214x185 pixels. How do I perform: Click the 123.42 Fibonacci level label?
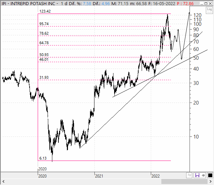pyautogui.click(x=45, y=11)
